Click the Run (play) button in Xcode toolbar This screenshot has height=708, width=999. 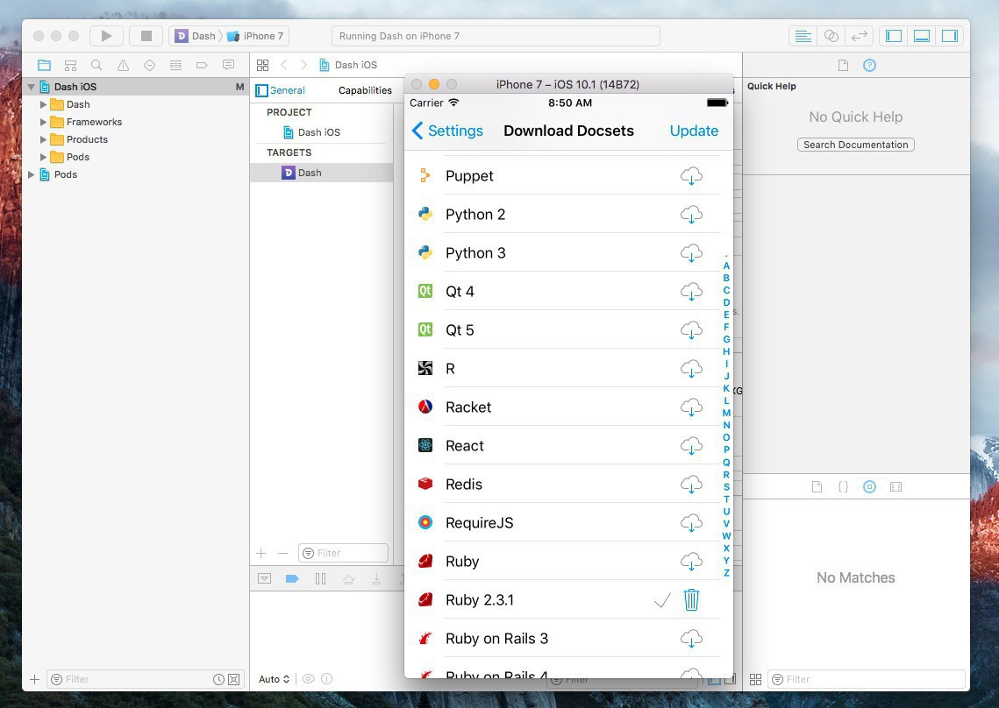106,36
